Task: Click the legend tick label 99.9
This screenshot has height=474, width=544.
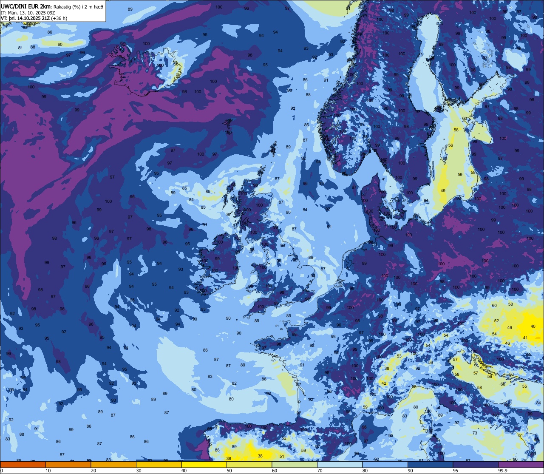Action: pyautogui.click(x=502, y=471)
